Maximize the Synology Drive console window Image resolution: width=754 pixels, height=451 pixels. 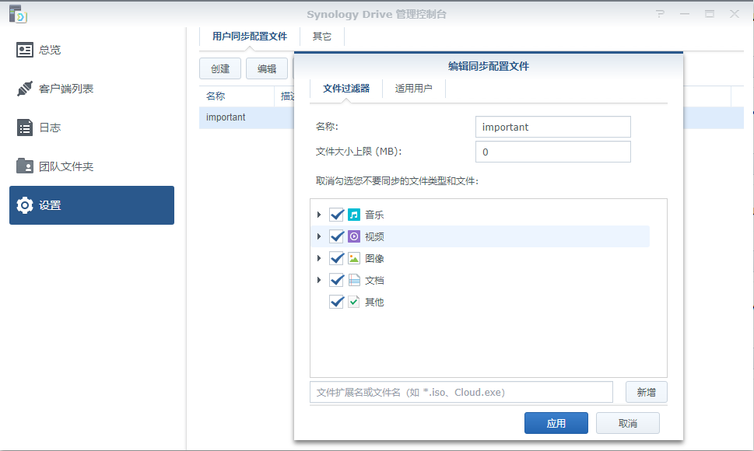(710, 14)
